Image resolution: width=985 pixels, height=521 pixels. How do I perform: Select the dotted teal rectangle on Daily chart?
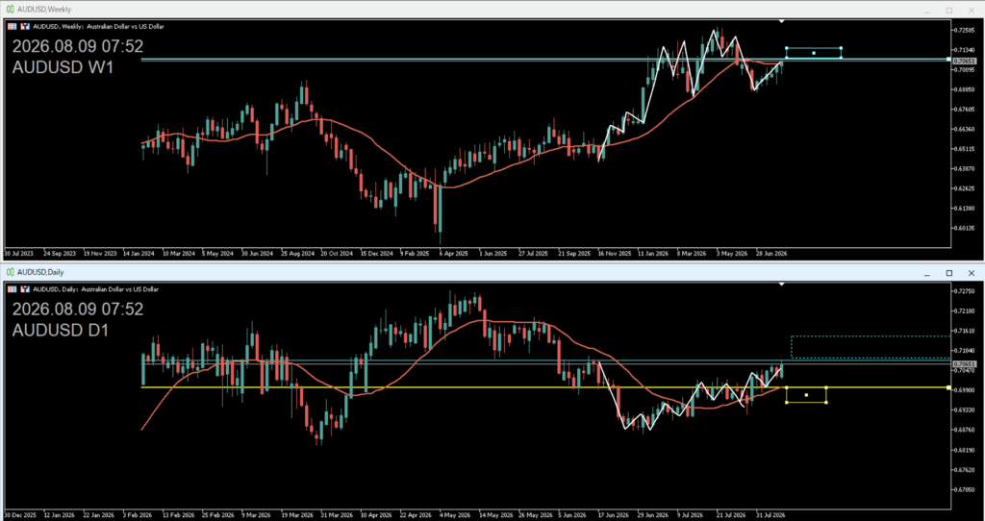[870, 347]
